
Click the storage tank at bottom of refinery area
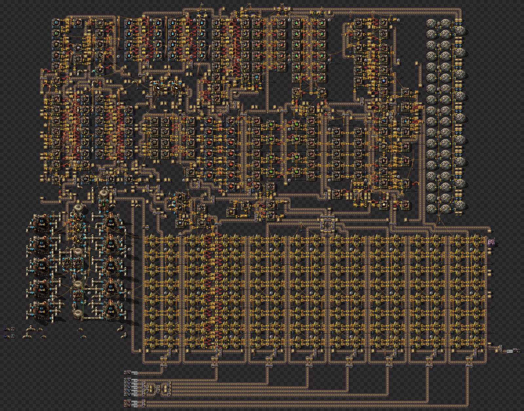[78, 314]
